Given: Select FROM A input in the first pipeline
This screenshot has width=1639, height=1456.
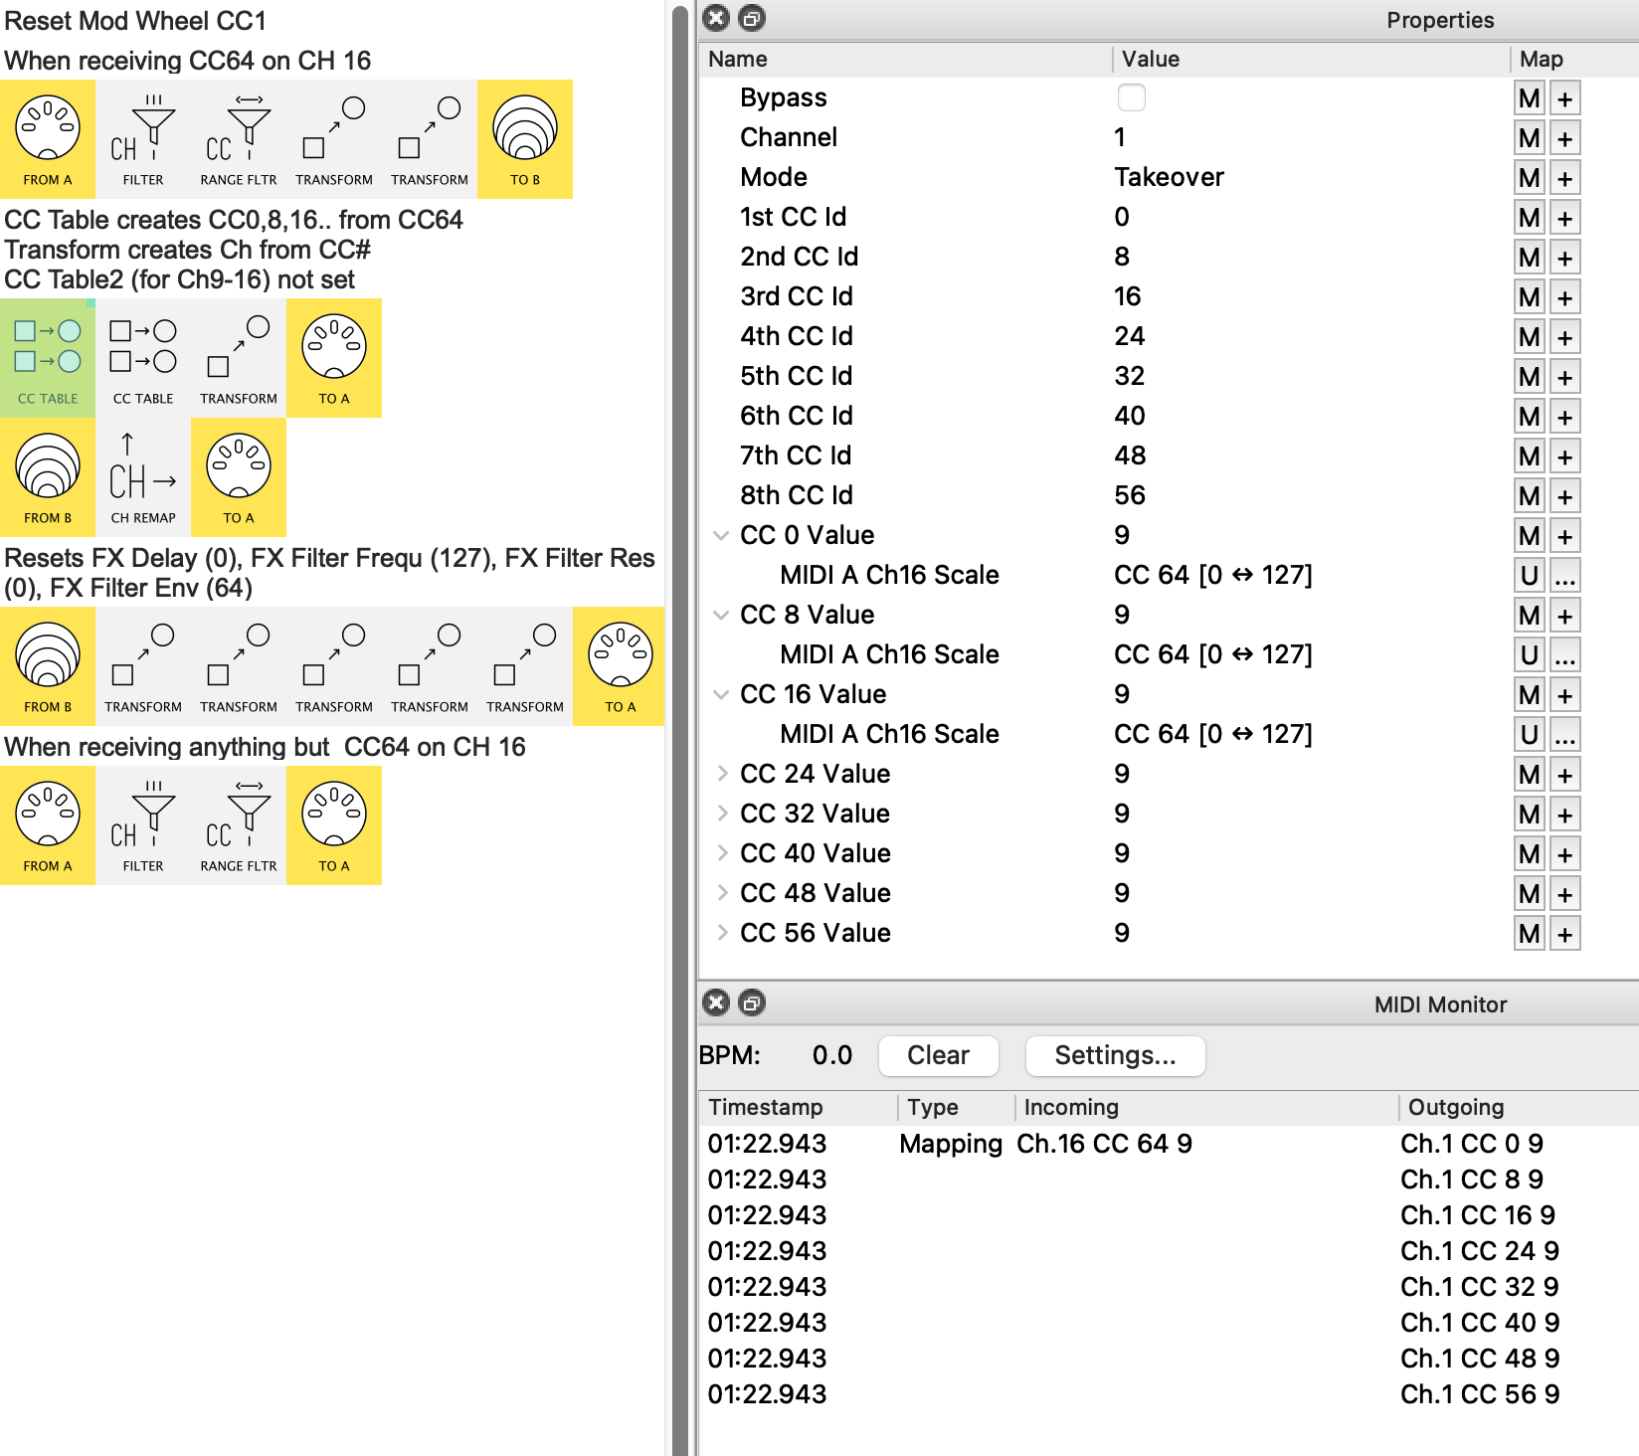Looking at the screenshot, I should click(48, 139).
